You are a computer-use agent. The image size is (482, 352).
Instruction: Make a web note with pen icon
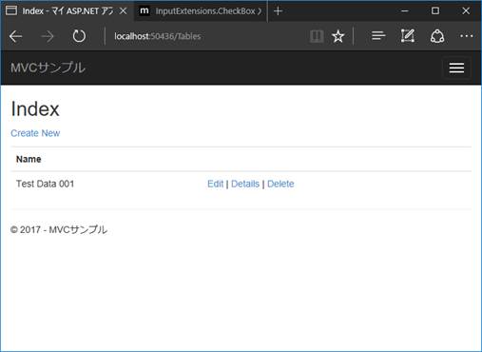click(x=408, y=36)
